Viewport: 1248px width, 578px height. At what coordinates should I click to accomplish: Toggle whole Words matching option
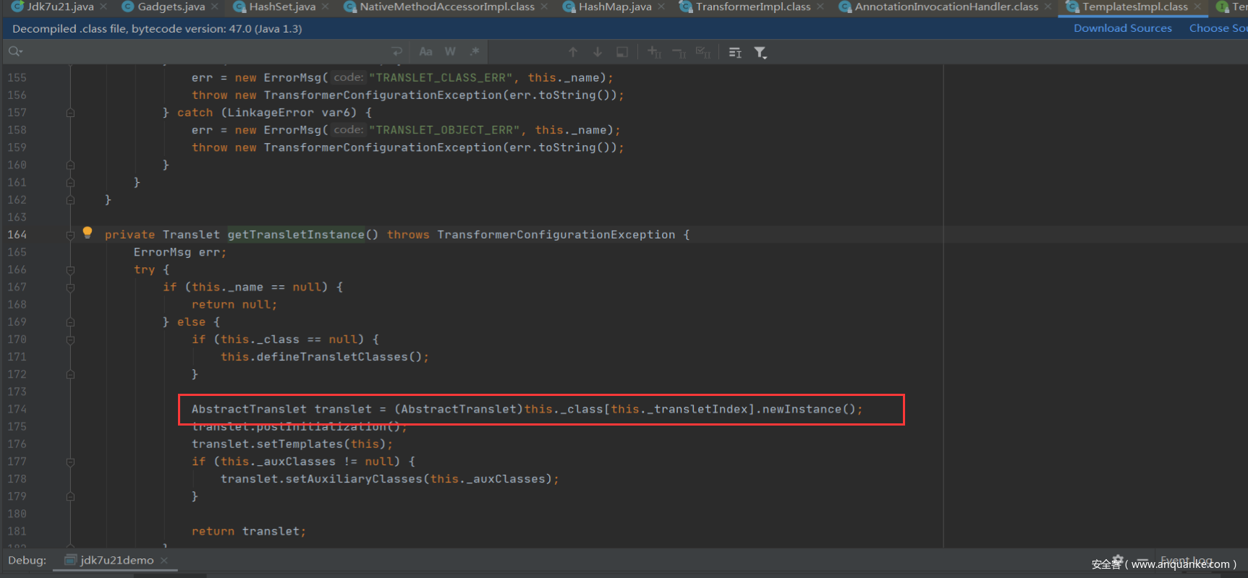click(x=450, y=52)
